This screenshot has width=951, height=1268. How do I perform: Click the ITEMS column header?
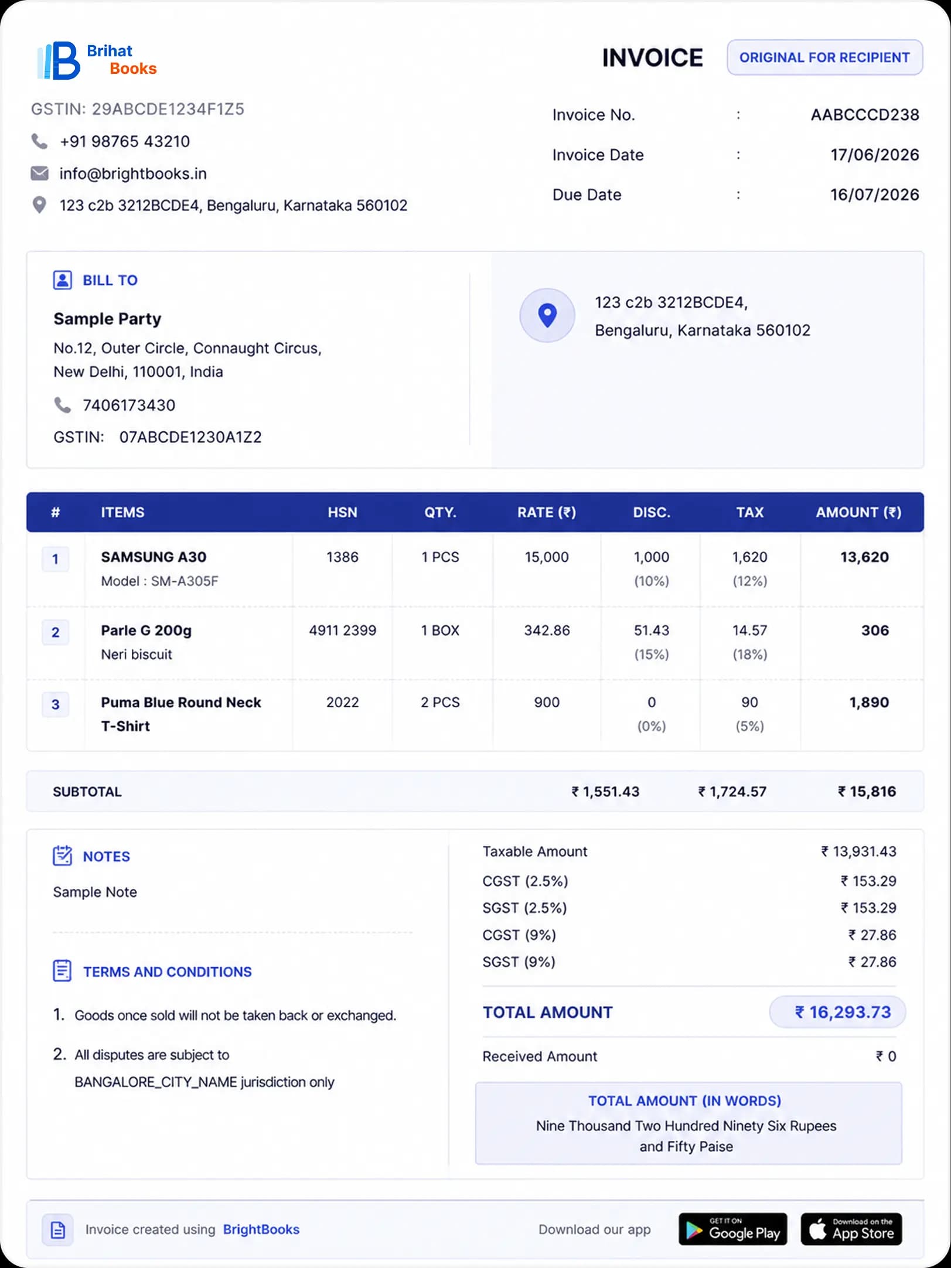pos(122,512)
